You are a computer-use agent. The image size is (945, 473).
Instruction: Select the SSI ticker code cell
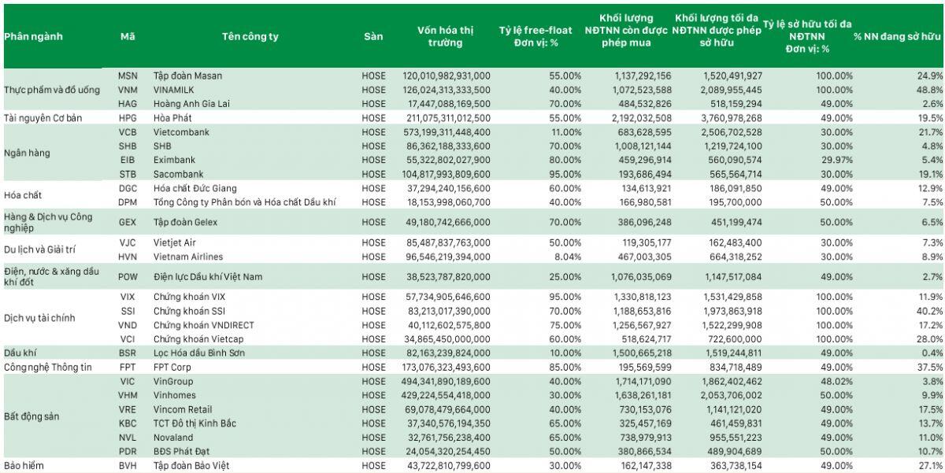[x=128, y=312]
